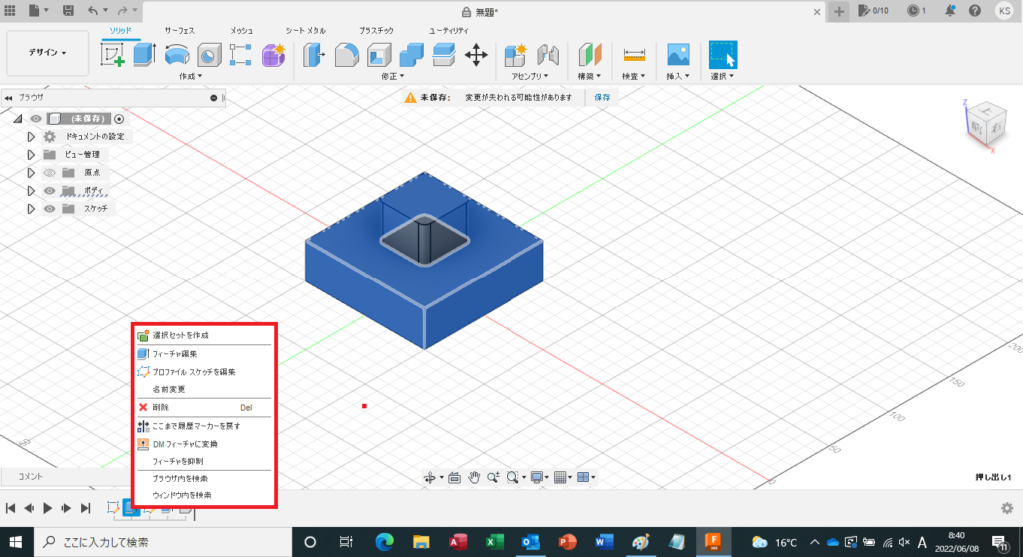The image size is (1023, 557).
Task: Open timeline settings gear icon
Action: (1007, 508)
